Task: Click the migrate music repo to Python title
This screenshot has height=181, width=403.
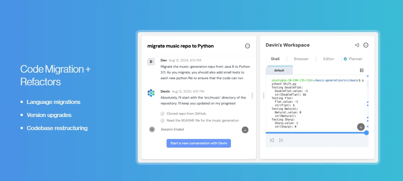Action: (x=180, y=46)
